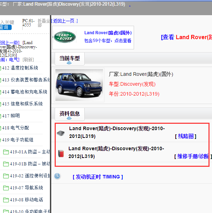This screenshot has width=212, height=213.
Task: Open 419-07 导航系统 entry
Action: point(26,188)
